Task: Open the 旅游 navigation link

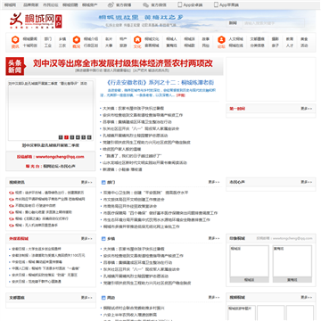Action: point(123,45)
